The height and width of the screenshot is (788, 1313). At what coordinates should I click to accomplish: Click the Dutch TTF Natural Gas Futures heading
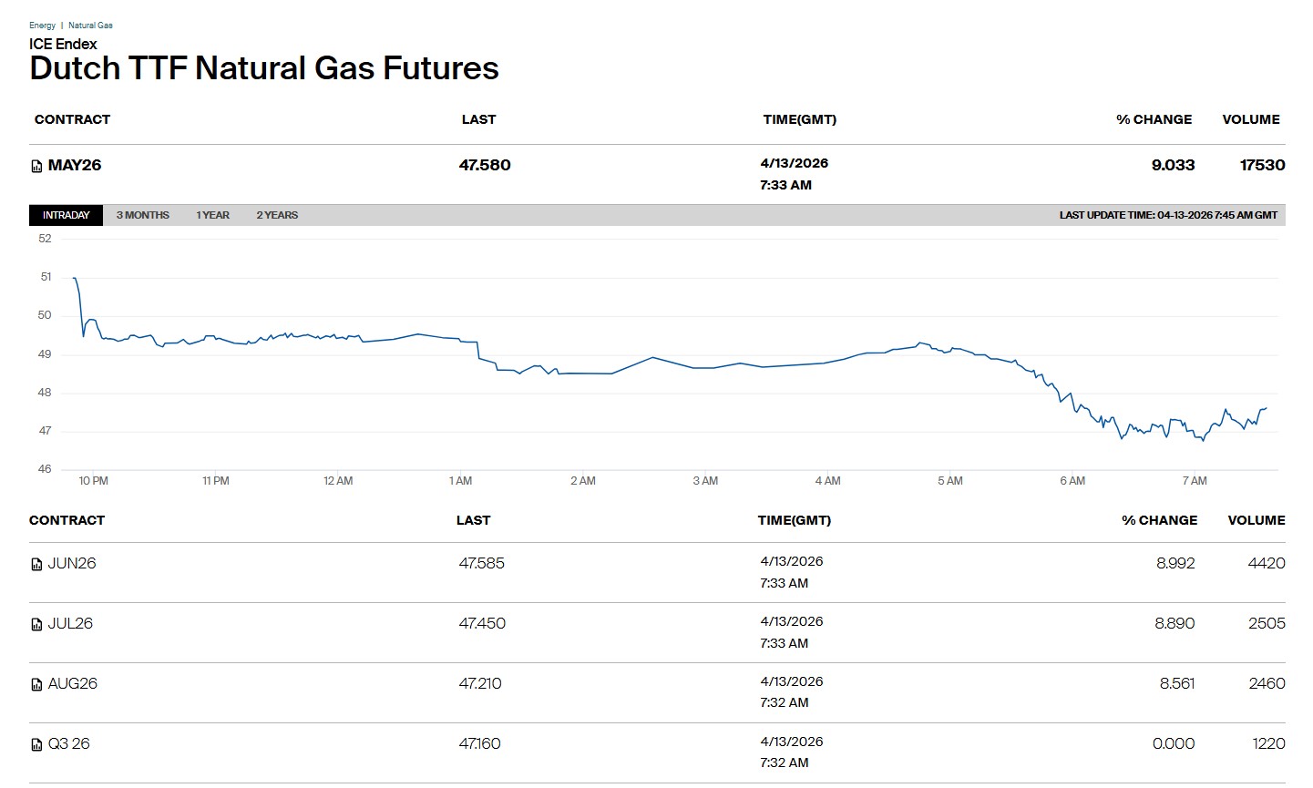point(264,68)
